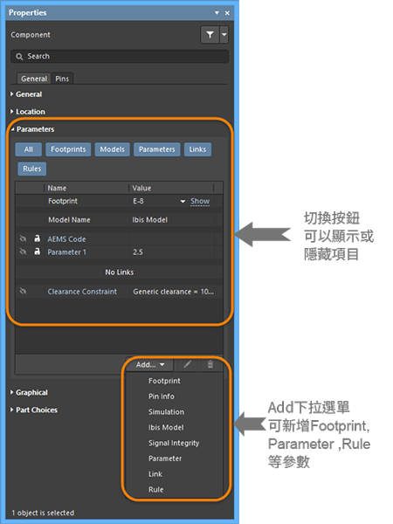This screenshot has width=393, height=524.
Task: Open the Properties panel options arrow
Action: pos(217,13)
